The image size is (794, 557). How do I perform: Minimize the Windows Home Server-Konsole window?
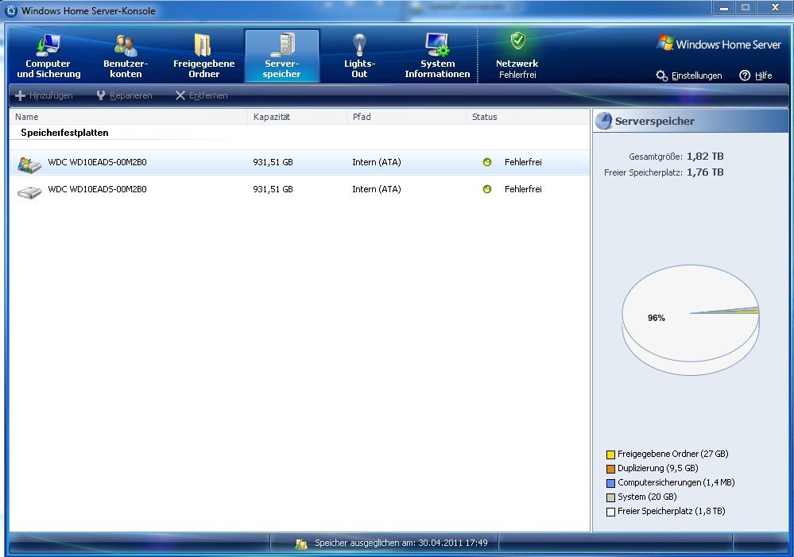(x=724, y=8)
